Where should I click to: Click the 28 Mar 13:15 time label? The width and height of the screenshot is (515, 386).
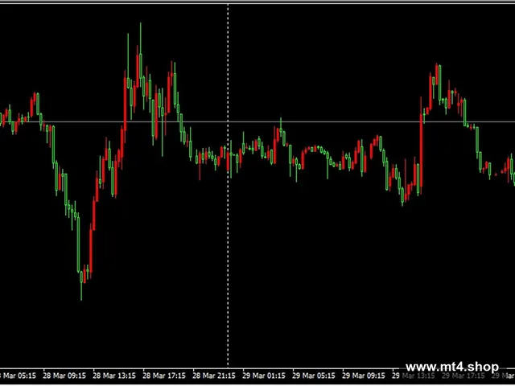click(x=114, y=376)
